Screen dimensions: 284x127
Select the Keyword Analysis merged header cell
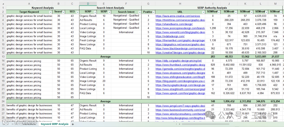[43, 8]
